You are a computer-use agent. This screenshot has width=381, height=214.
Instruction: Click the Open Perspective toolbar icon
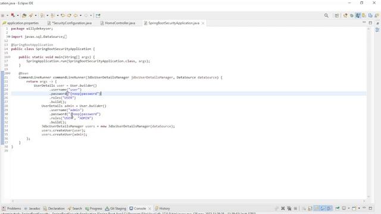click(x=336, y=15)
